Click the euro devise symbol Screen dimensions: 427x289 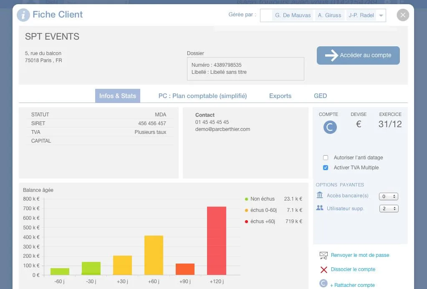(x=359, y=124)
